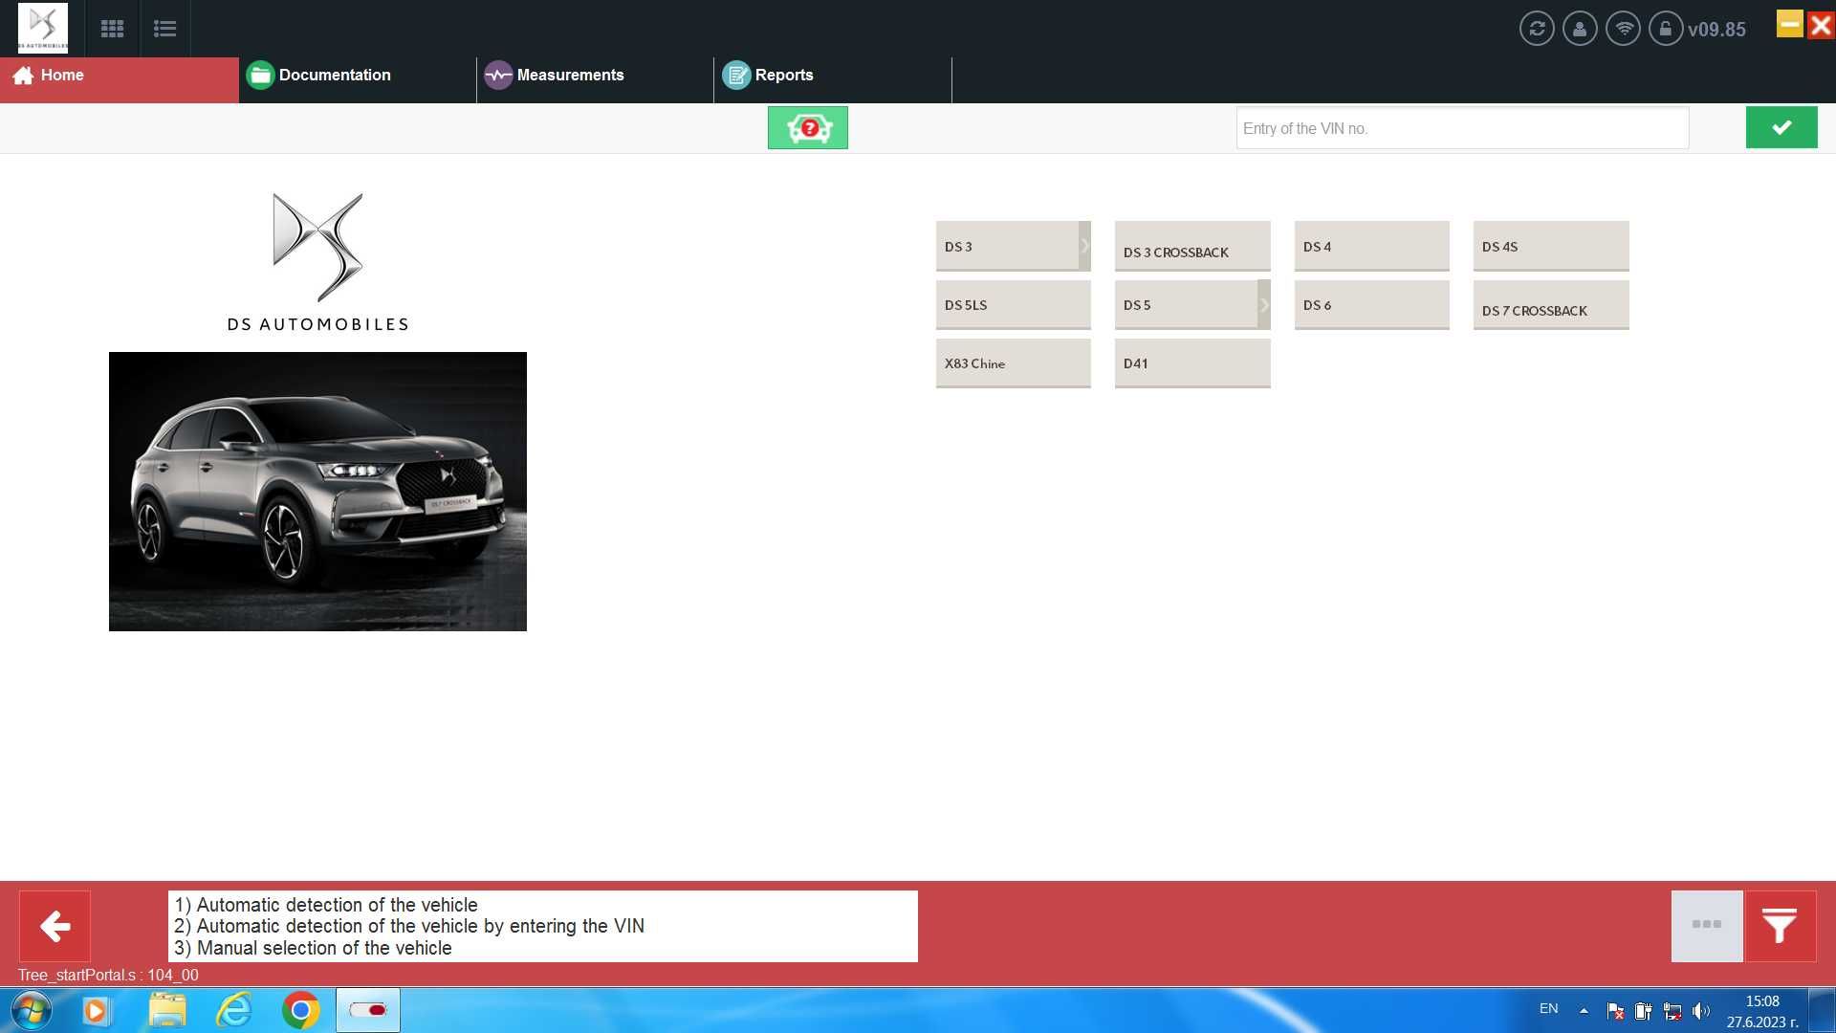Launch Windows Media Player from the taskbar
Image resolution: width=1836 pixels, height=1033 pixels.
[96, 1011]
